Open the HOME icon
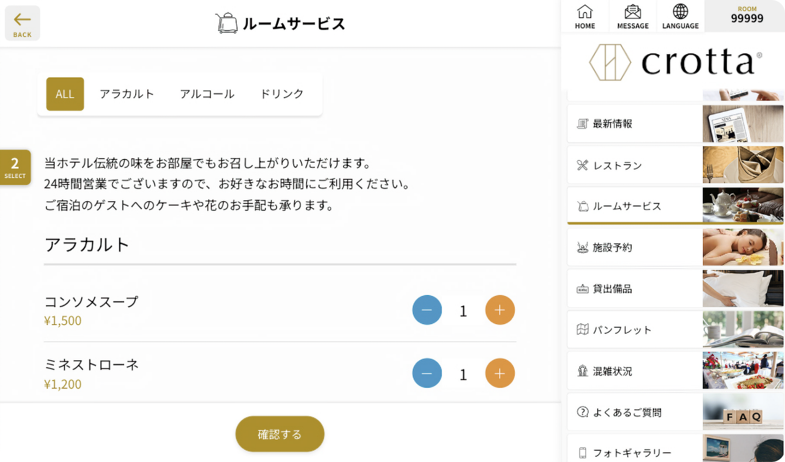 click(585, 17)
